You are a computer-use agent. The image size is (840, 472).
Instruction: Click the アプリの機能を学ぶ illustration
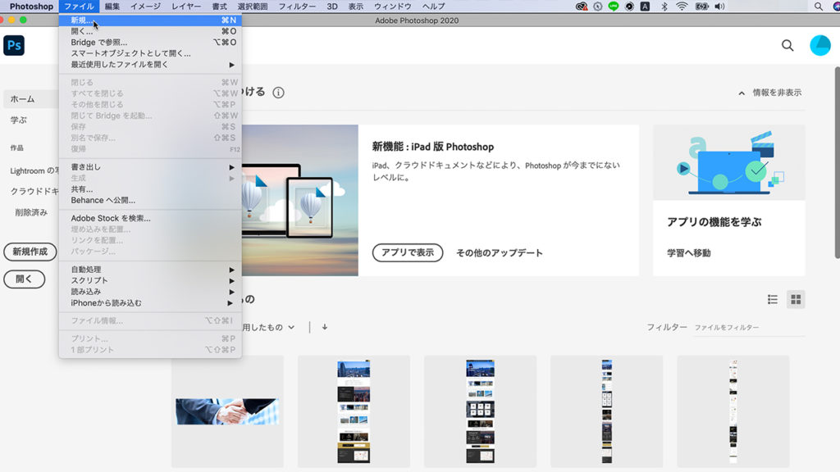[x=729, y=163]
